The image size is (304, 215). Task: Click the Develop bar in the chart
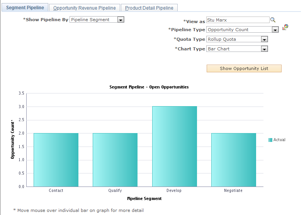coord(175,147)
